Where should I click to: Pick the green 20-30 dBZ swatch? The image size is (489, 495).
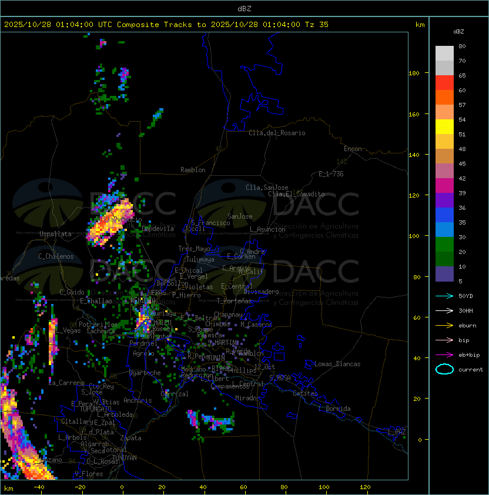(444, 245)
